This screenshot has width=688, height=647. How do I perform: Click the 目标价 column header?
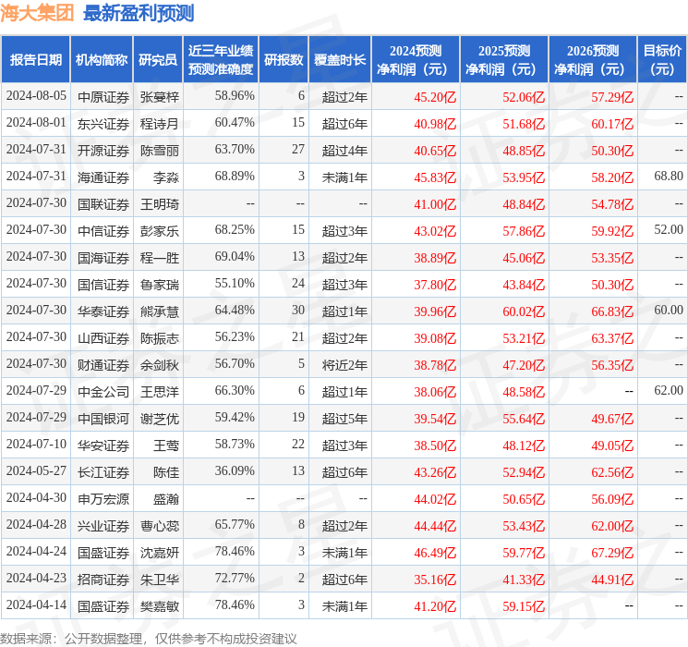[662, 60]
